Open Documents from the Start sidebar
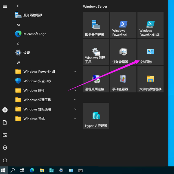This screenshot has width=174, height=174. (5, 123)
